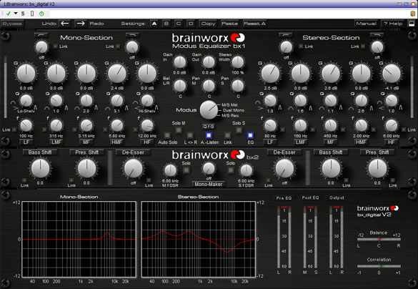Click Mono-Section HMF gain knob at 2.4 dB
The image size is (418, 289).
point(116,74)
